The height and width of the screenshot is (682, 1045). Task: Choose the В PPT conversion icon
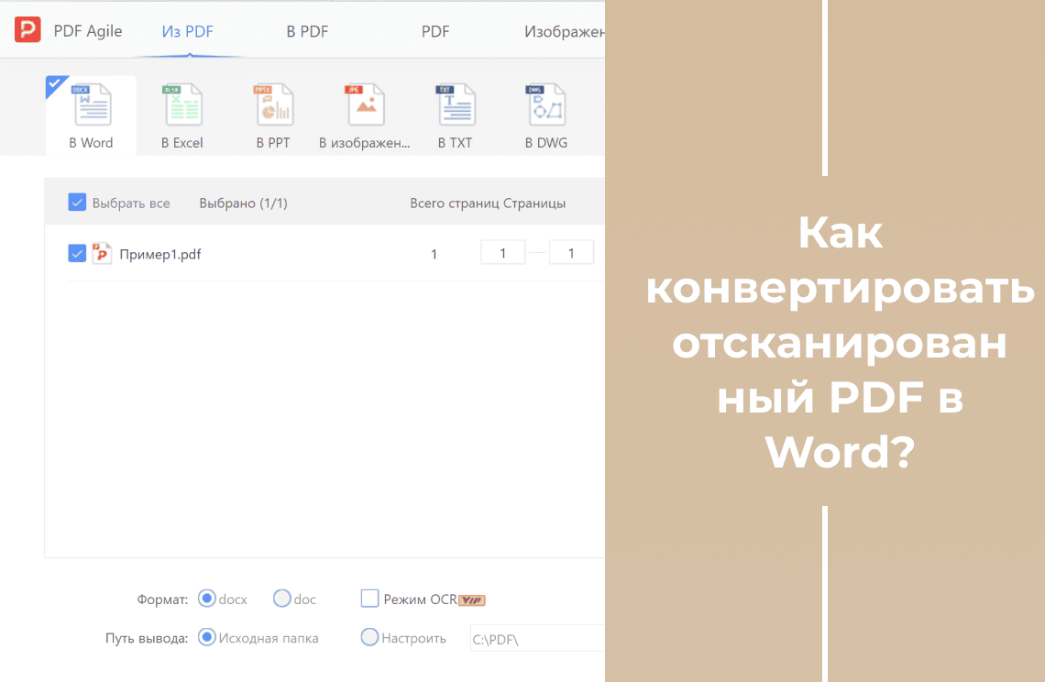(273, 106)
